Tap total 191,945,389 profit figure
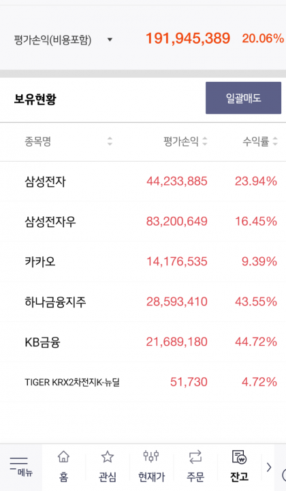 188,38
